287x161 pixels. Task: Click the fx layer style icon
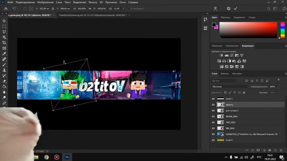[252, 150]
